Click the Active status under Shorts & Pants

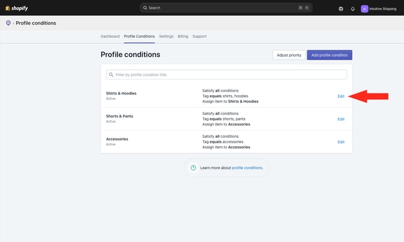pos(111,122)
